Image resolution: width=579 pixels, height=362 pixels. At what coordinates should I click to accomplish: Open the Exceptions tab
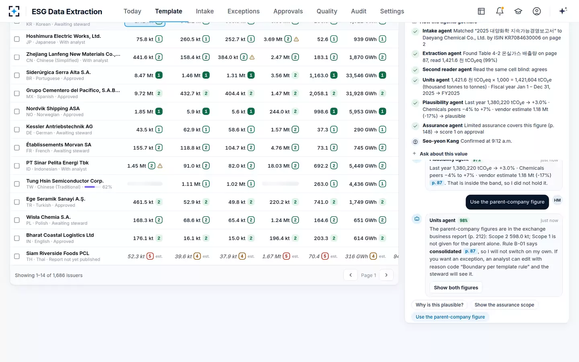click(x=244, y=11)
